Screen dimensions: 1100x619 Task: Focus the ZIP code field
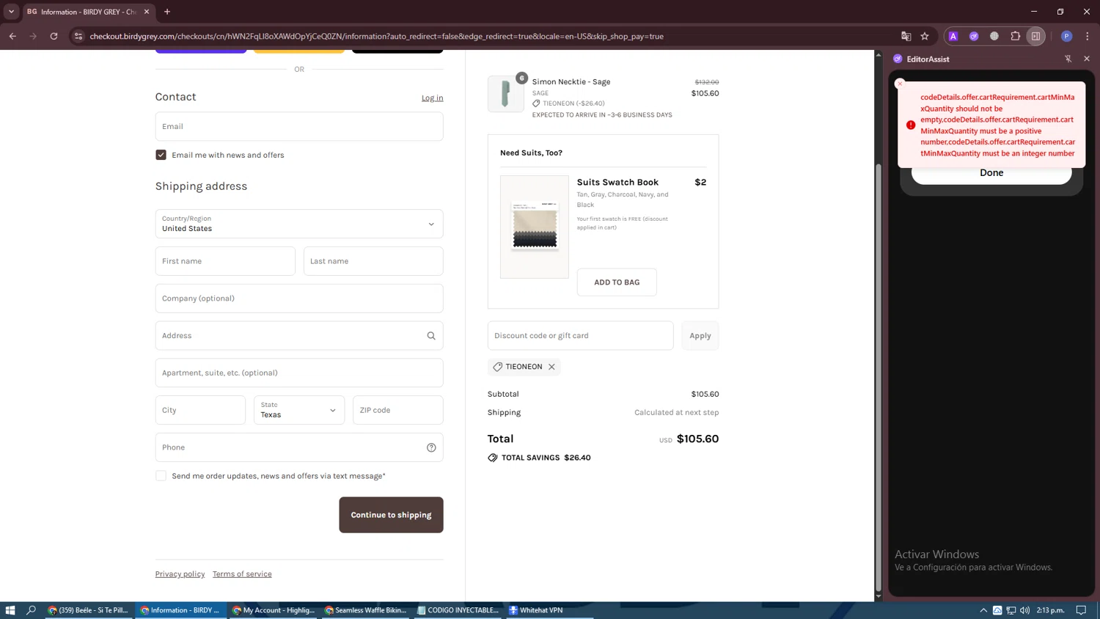398,410
